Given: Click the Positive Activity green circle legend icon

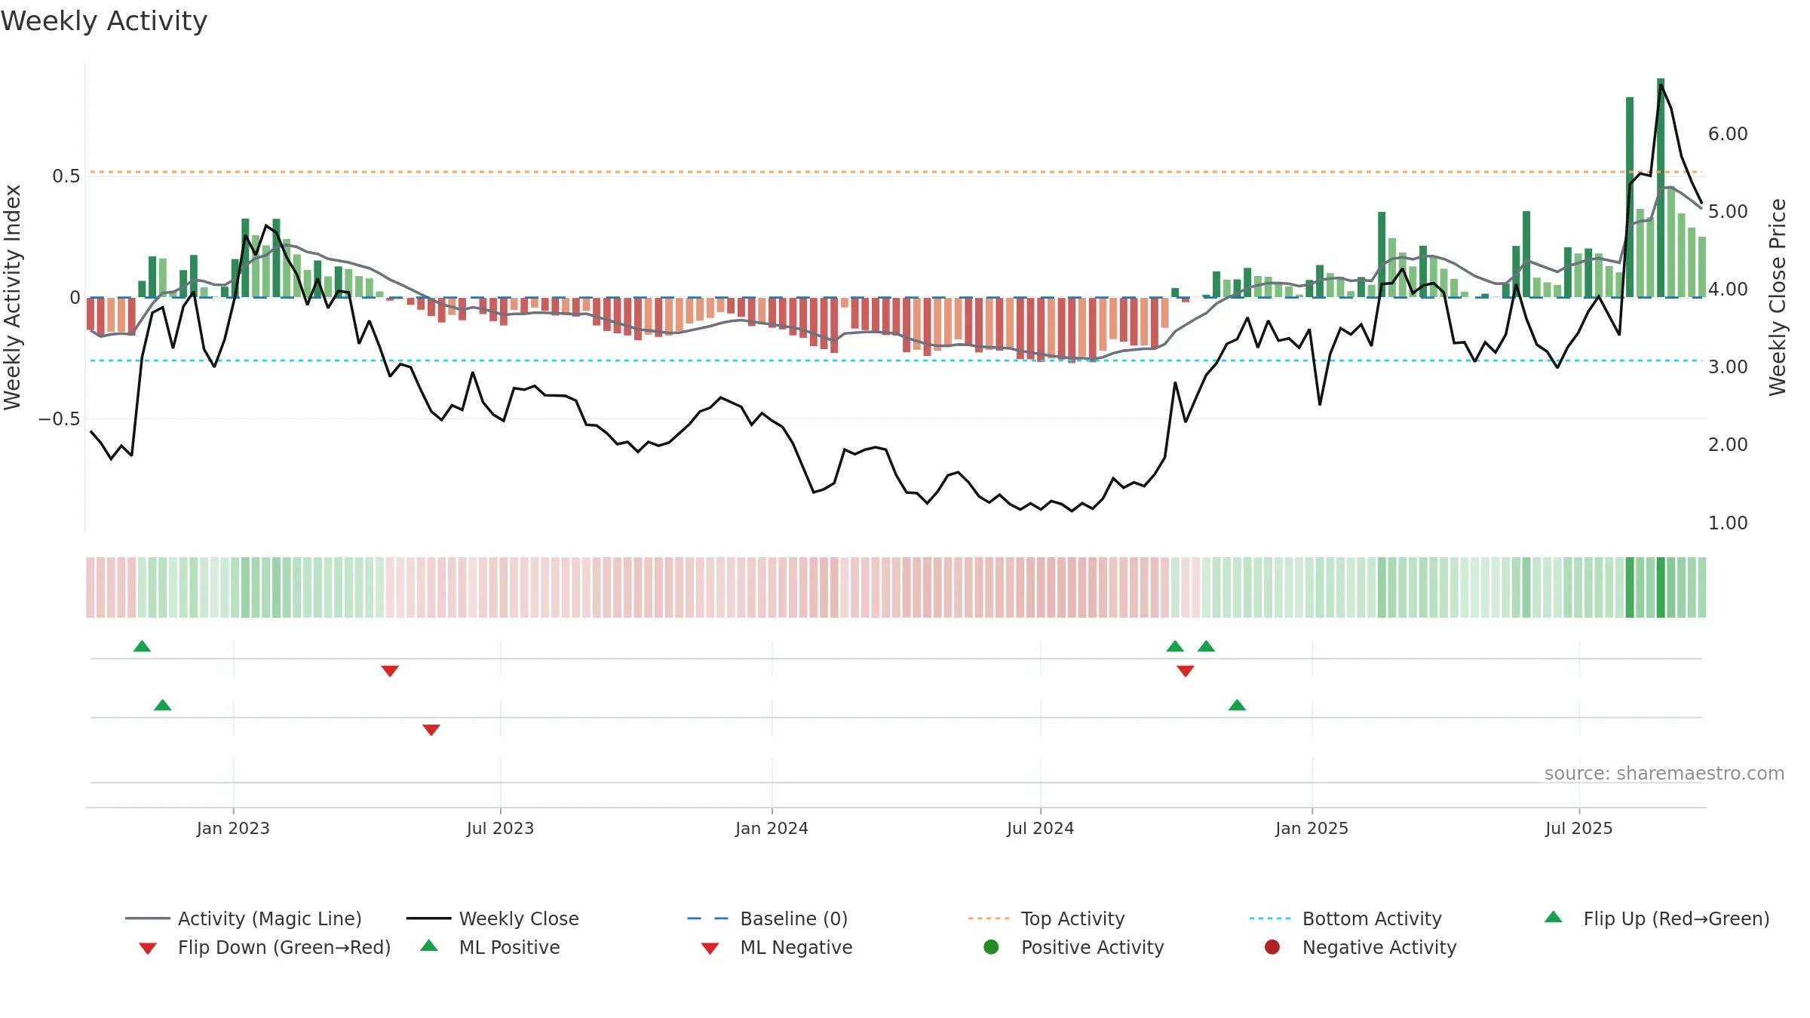Looking at the screenshot, I should [x=991, y=947].
